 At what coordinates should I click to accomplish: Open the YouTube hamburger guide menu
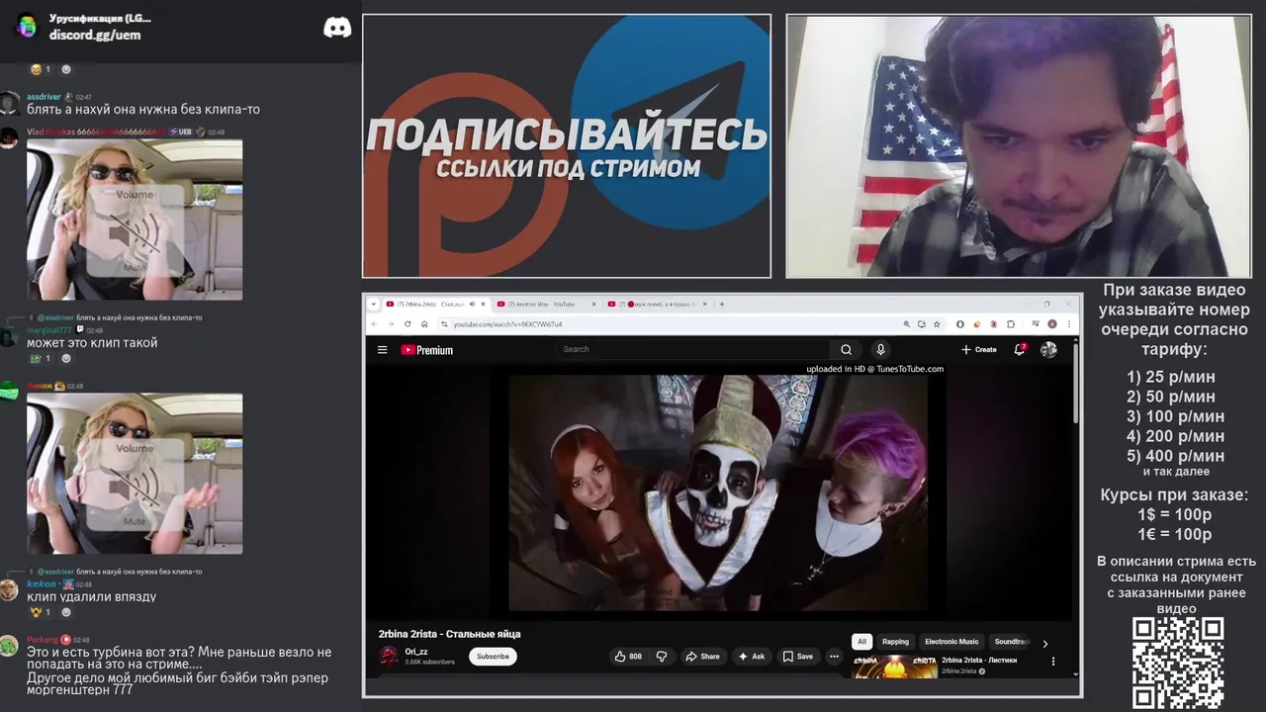[382, 349]
